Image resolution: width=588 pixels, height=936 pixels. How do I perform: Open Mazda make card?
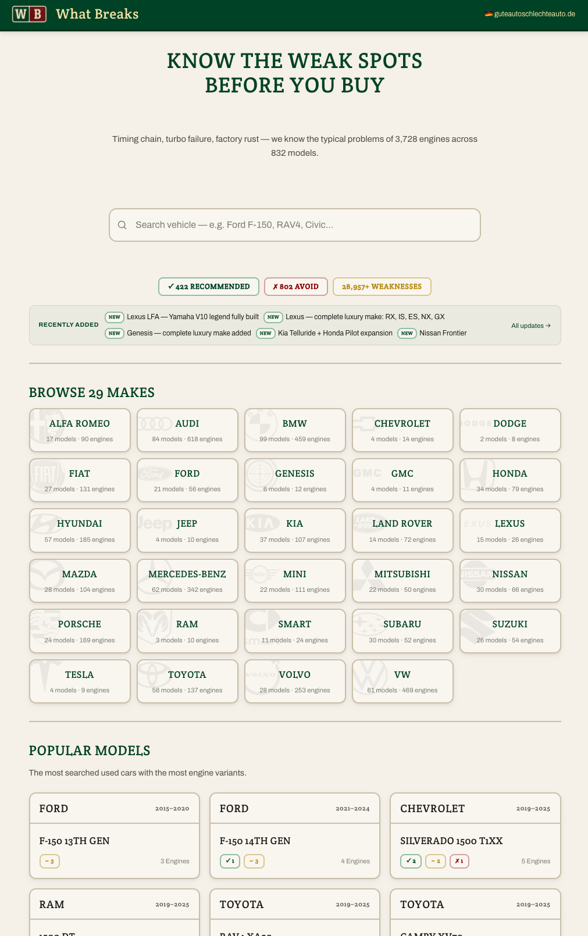tap(80, 581)
